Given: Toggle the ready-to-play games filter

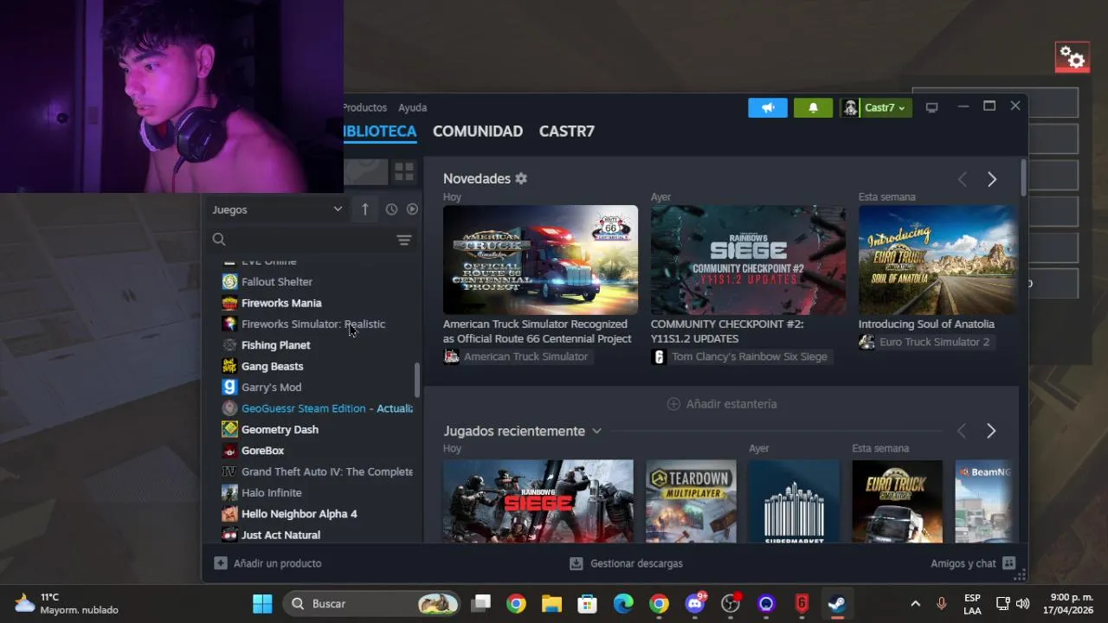Looking at the screenshot, I should (412, 209).
